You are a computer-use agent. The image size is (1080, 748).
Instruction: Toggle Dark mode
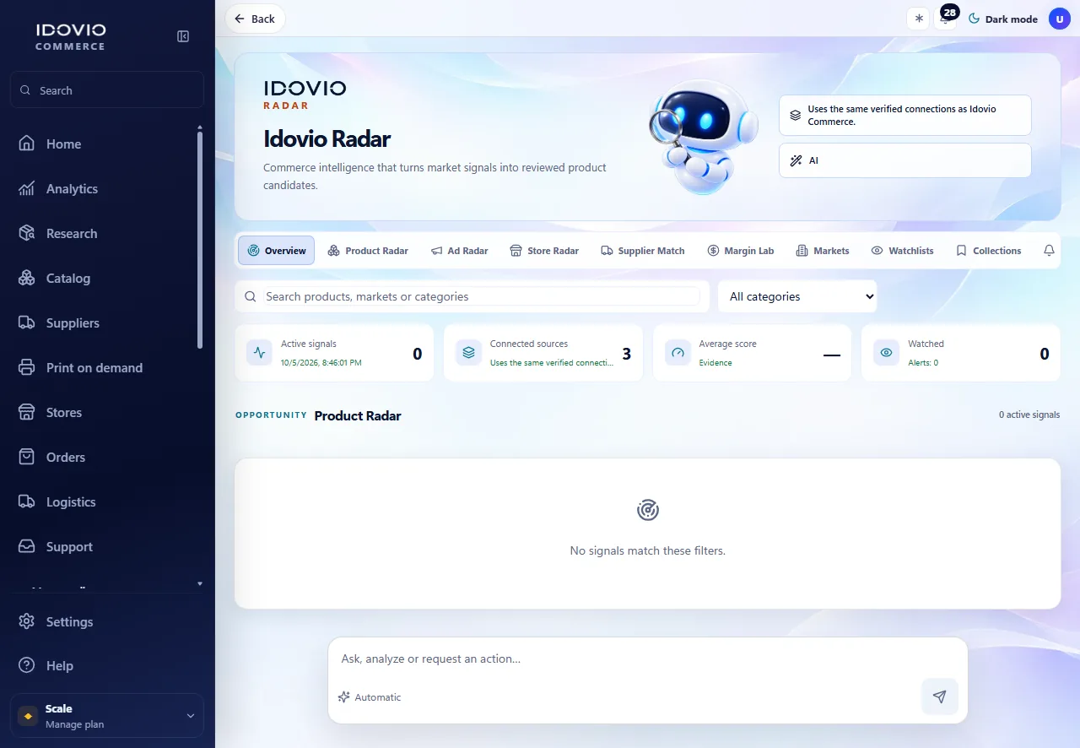1002,19
